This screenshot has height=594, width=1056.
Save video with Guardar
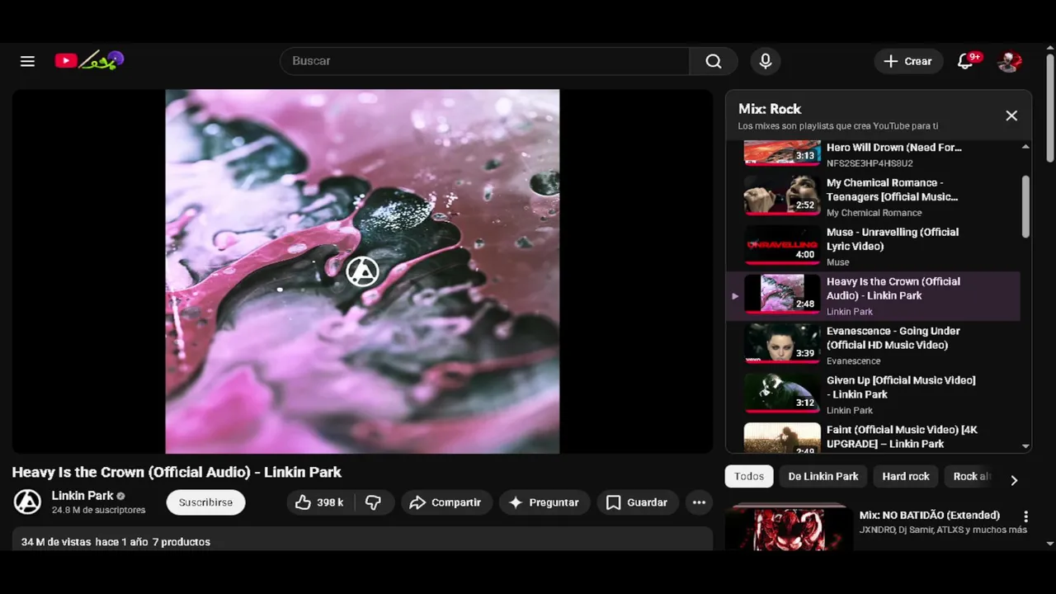(x=637, y=502)
